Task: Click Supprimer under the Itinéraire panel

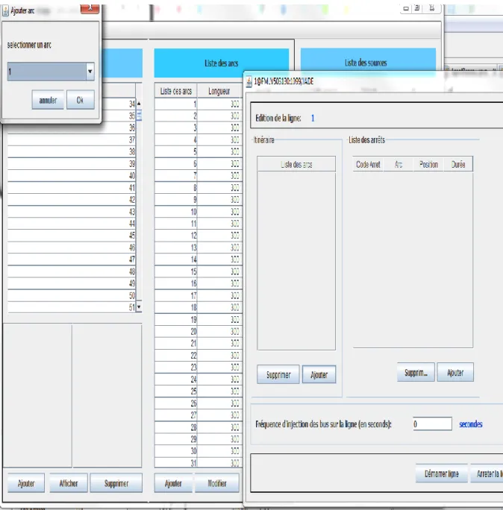Action: pyautogui.click(x=278, y=375)
